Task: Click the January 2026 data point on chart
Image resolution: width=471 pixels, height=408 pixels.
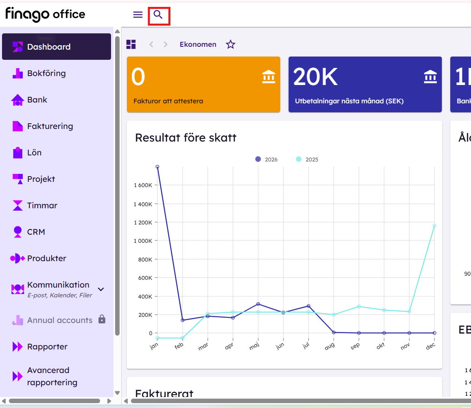Action: [157, 167]
